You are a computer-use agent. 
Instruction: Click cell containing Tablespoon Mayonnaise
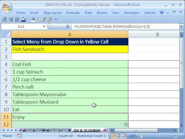click(x=70, y=94)
